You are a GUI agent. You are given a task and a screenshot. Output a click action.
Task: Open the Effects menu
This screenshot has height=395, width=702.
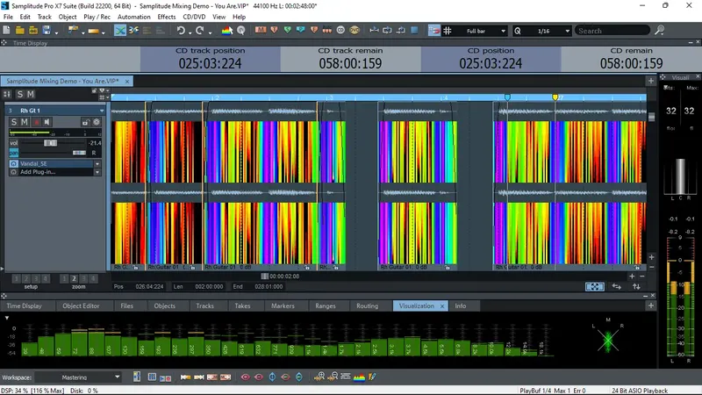point(167,17)
